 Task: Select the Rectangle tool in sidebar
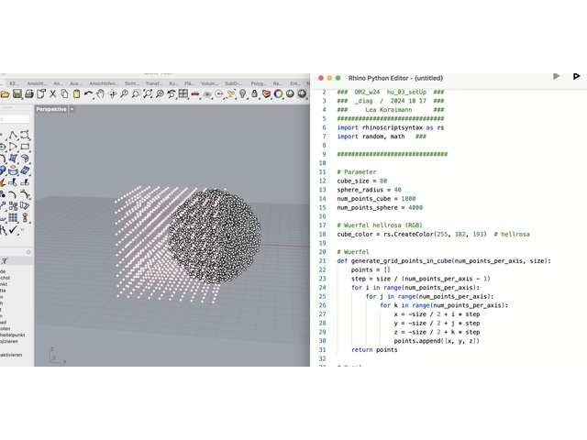click(25, 147)
